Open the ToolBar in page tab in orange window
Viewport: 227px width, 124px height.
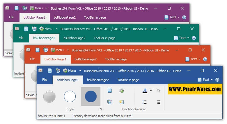tap(116, 59)
